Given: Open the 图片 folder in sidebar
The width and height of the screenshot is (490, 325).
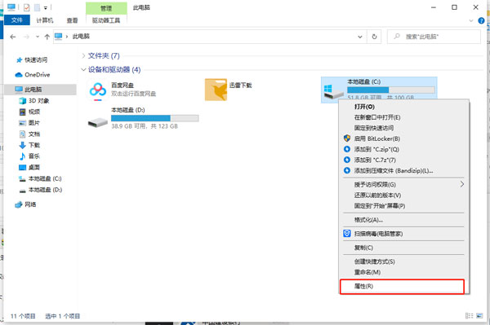Looking at the screenshot, I should (x=29, y=123).
